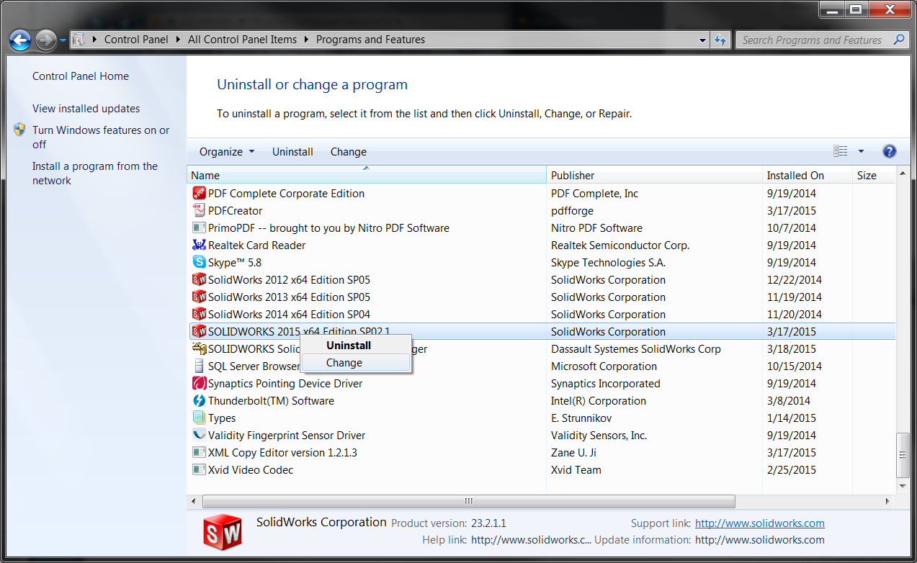Open the recent pages dropdown arrow

pyautogui.click(x=63, y=40)
